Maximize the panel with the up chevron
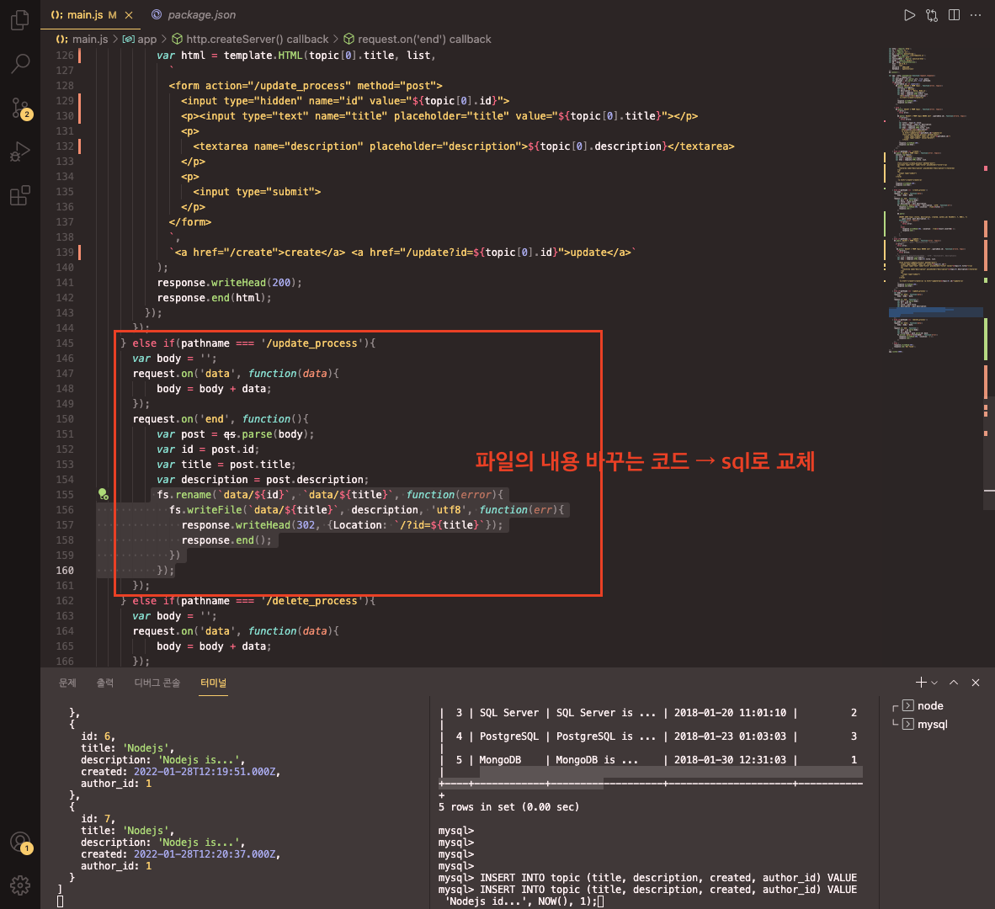The image size is (995, 909). click(954, 683)
